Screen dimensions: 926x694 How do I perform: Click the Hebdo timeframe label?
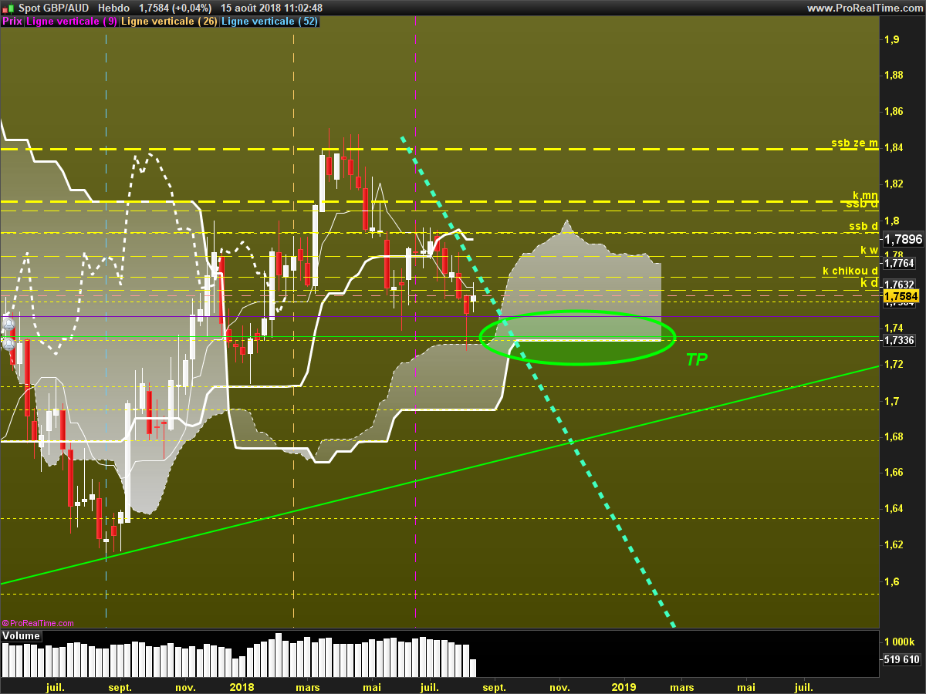click(114, 8)
